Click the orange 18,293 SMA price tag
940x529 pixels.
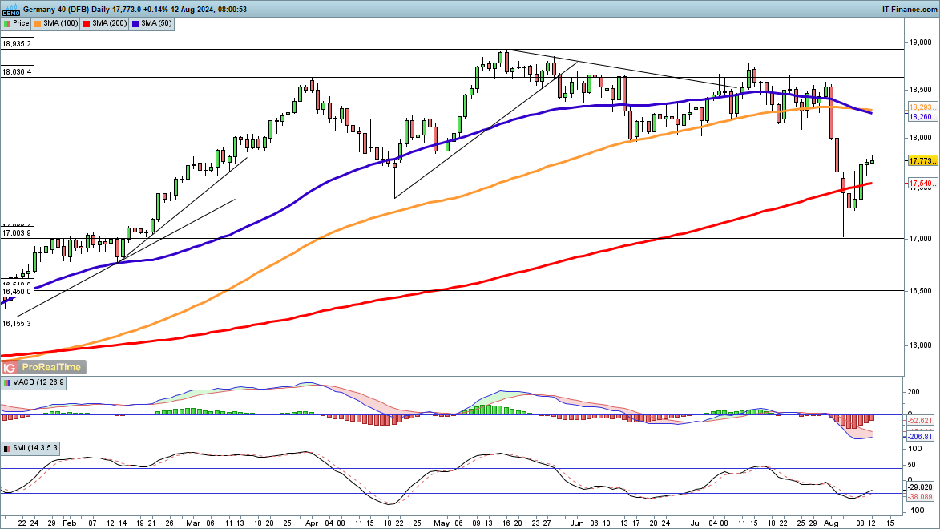point(920,107)
